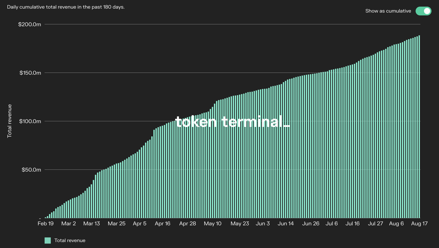
Task: Click the Mar 13 x-axis date label
Action: pos(91,224)
